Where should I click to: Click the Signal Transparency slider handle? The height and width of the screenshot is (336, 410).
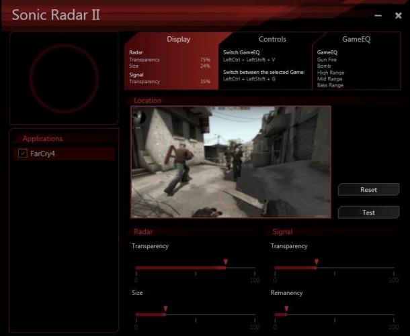[x=317, y=262]
